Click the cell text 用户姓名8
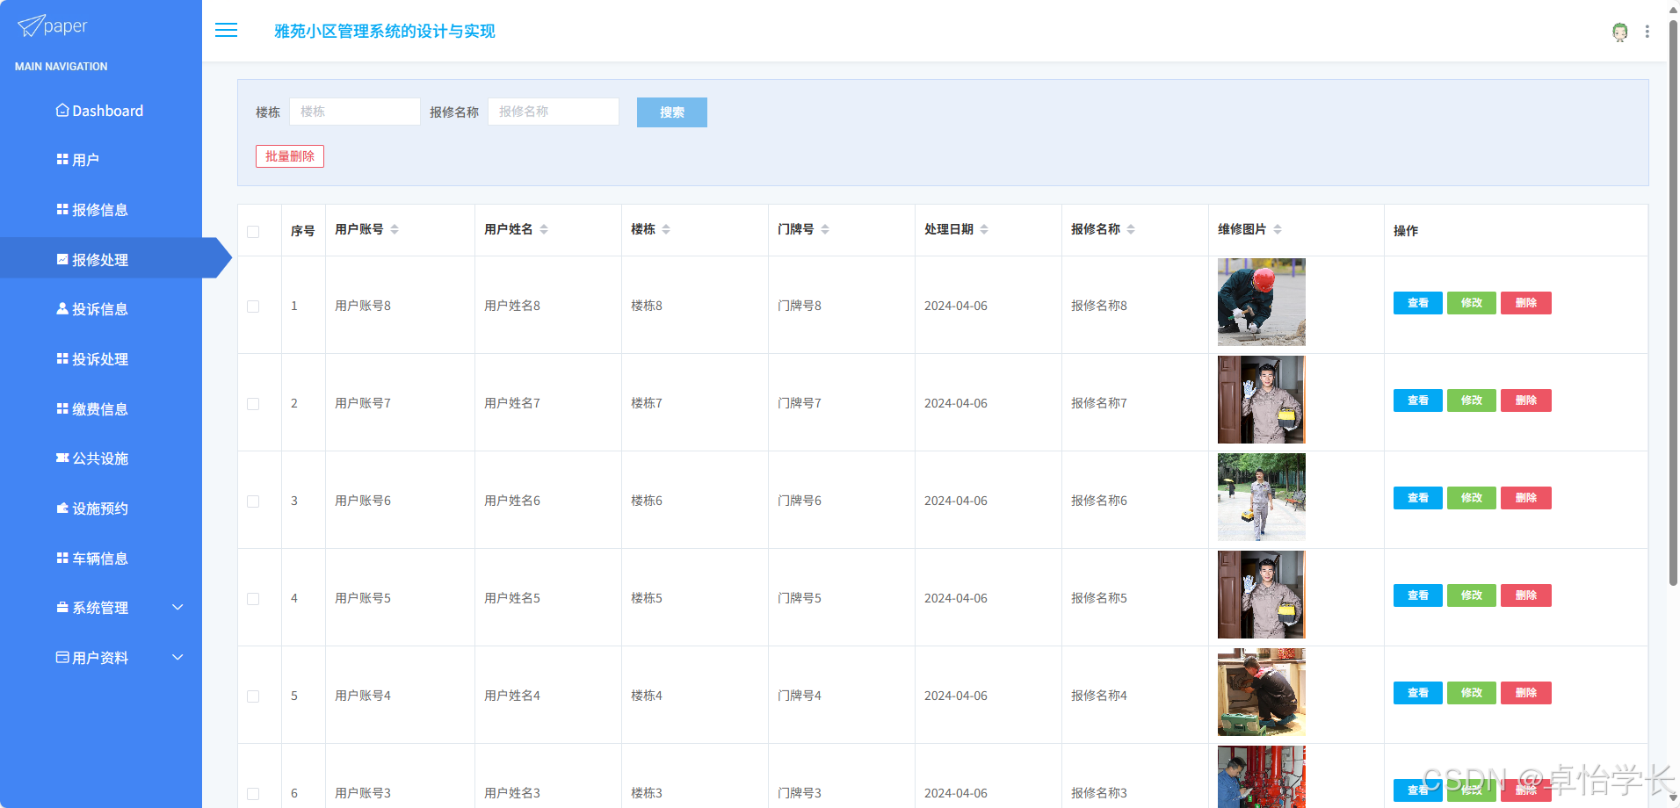 [x=512, y=306]
